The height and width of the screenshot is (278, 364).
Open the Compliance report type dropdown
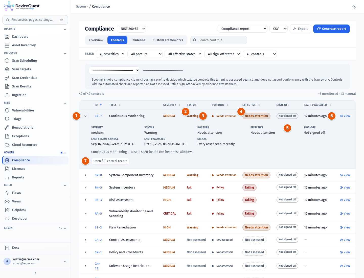point(242,29)
